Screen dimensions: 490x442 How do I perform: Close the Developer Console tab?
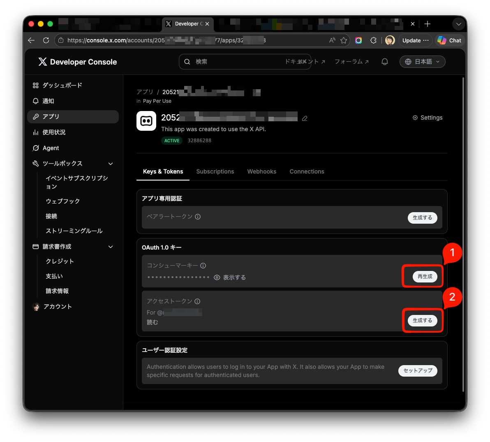(x=207, y=24)
